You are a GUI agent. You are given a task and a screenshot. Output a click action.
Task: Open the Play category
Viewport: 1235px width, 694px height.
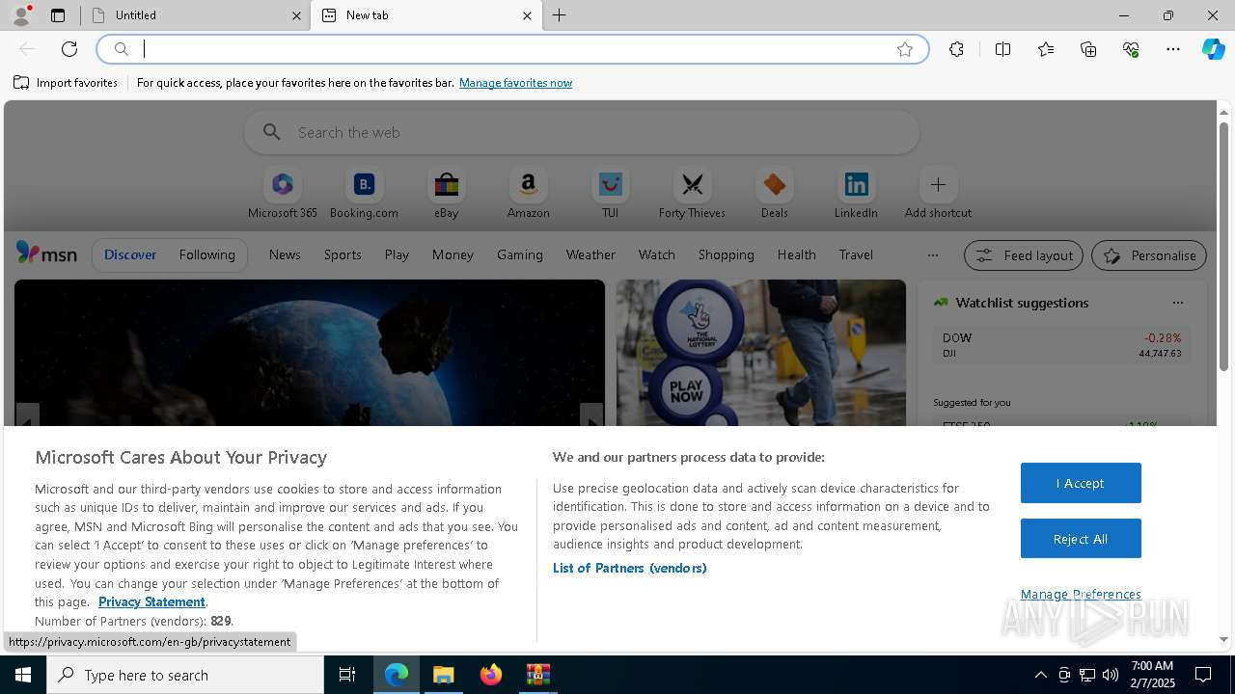pos(397,254)
